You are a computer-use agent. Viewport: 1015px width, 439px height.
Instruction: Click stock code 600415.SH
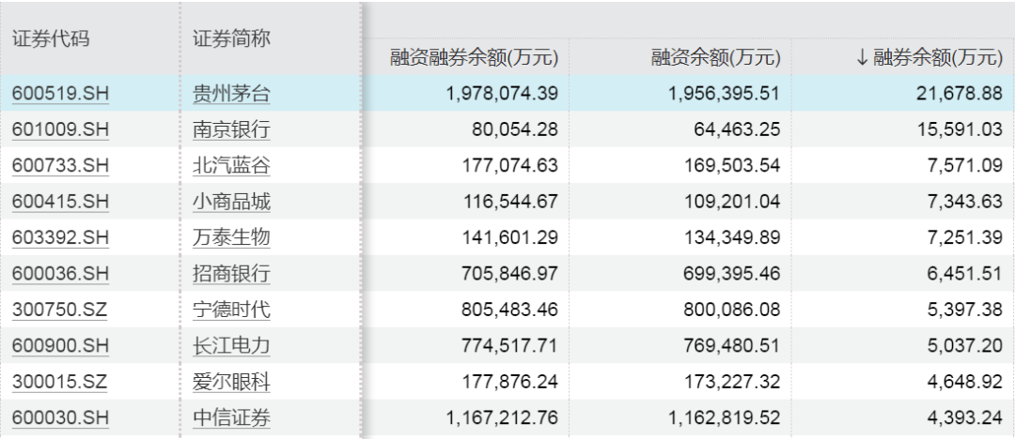click(60, 202)
